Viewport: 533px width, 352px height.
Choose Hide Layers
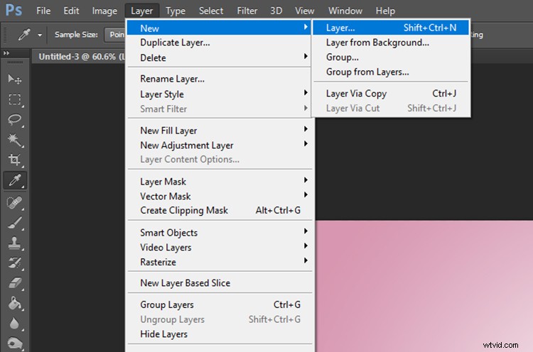click(219, 334)
